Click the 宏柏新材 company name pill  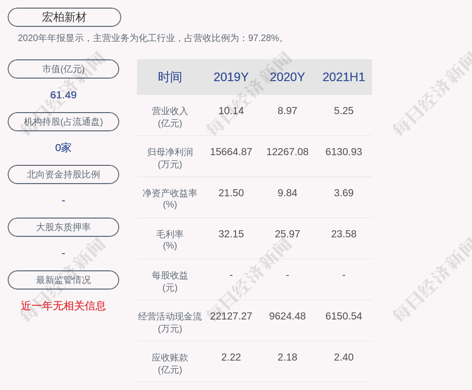pos(64,17)
